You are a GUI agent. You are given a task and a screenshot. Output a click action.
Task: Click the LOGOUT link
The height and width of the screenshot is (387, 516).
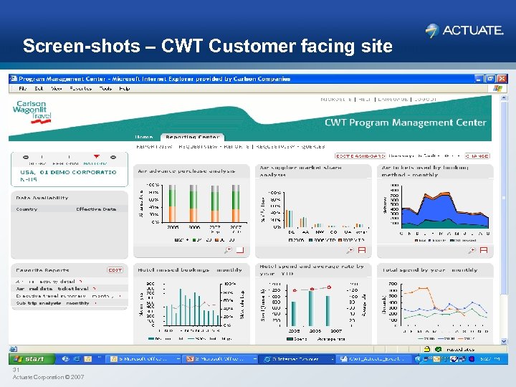point(425,99)
